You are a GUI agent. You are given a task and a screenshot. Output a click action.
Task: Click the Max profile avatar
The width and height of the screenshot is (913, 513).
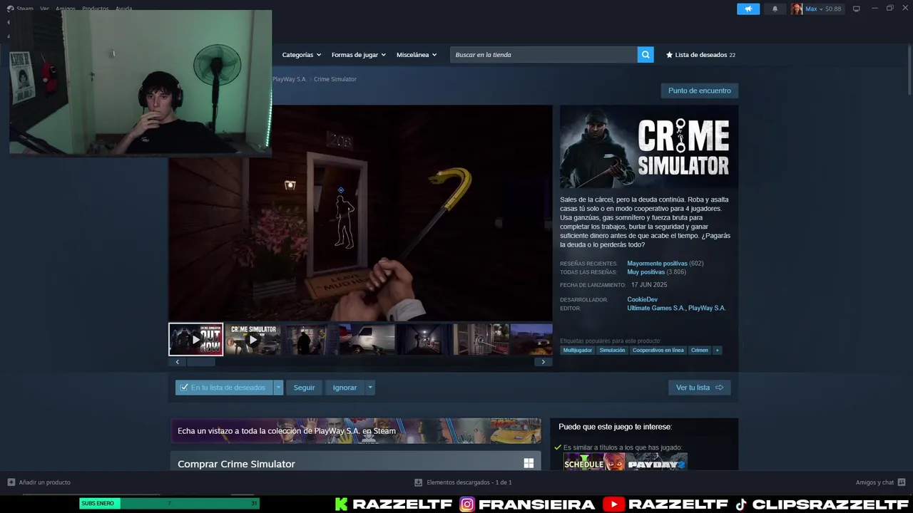pyautogui.click(x=796, y=9)
